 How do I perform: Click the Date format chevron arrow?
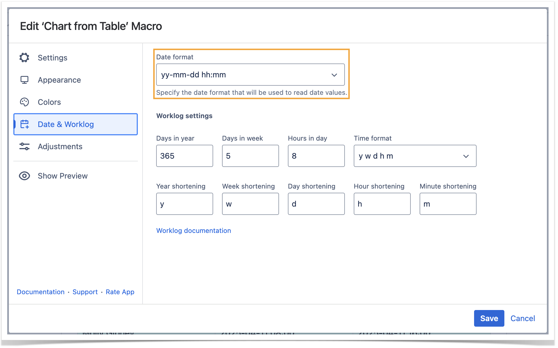(334, 75)
